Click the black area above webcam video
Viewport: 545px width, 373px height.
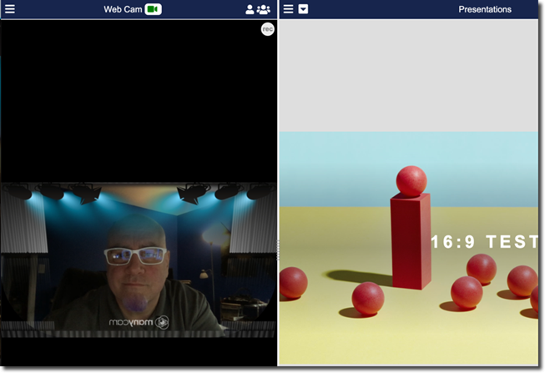click(x=138, y=100)
